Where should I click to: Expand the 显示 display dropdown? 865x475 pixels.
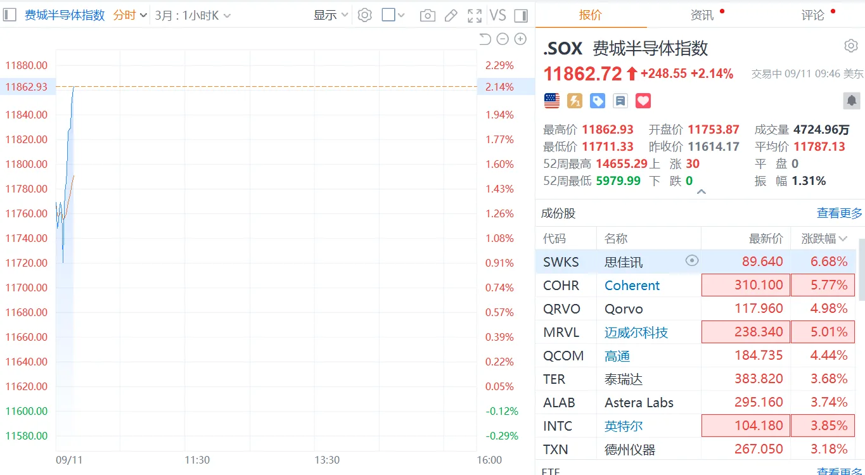click(331, 15)
